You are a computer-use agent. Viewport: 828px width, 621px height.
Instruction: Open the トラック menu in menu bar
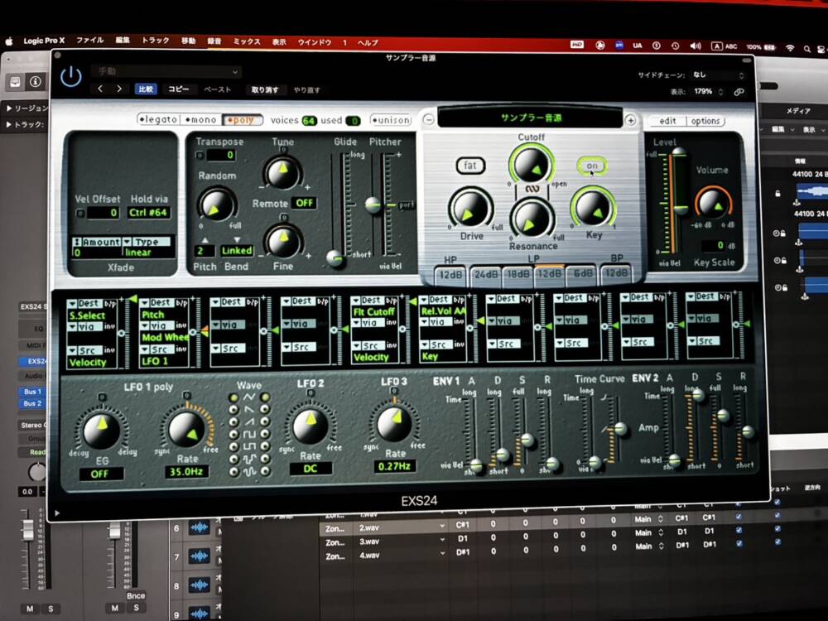(x=155, y=41)
